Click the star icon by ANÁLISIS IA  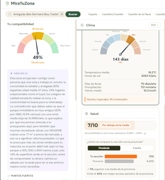[11, 73]
